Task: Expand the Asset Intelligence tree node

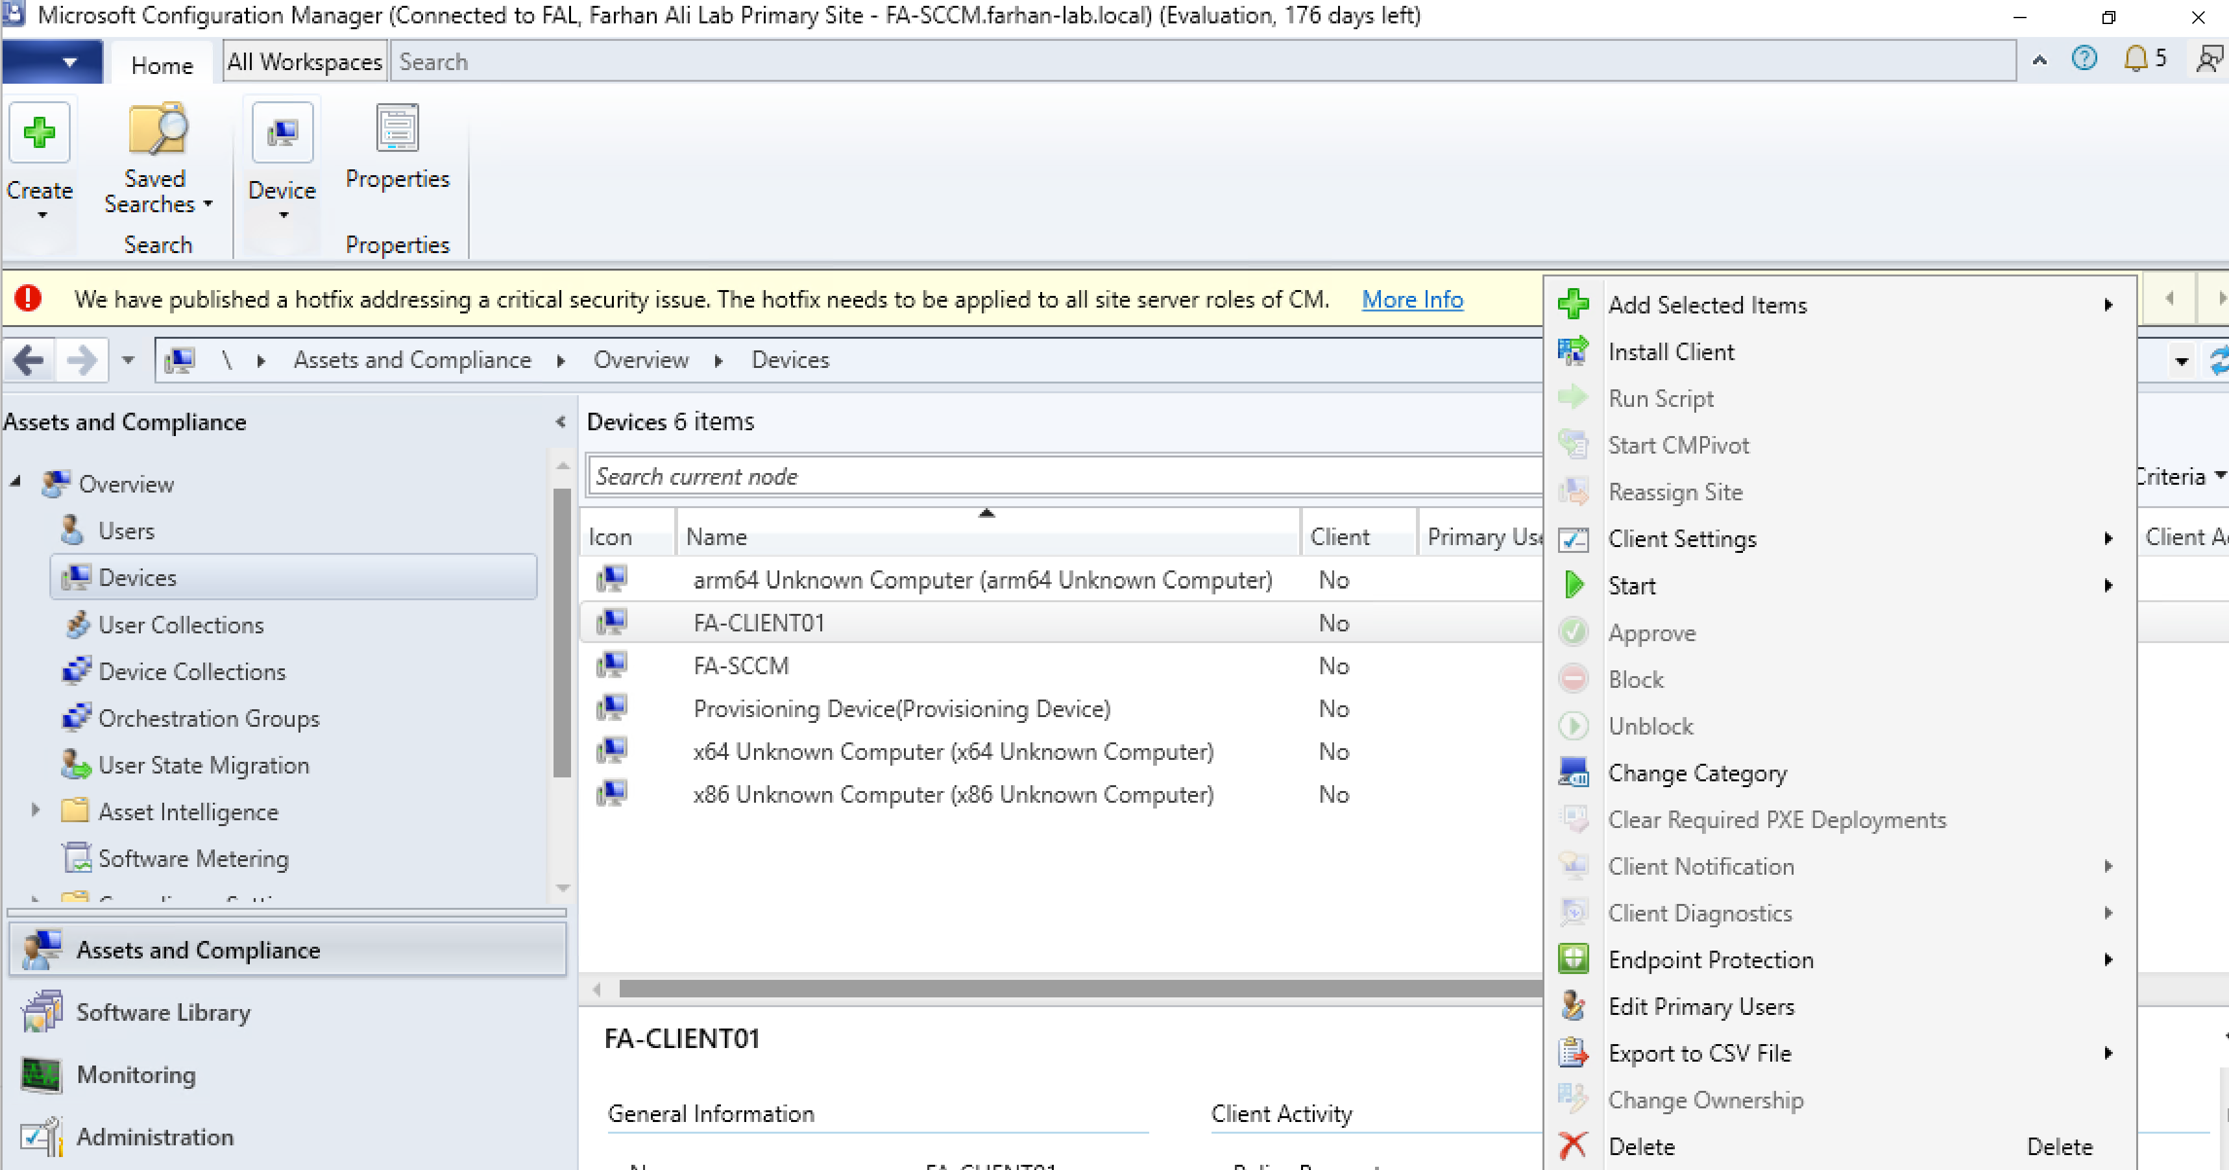Action: (36, 811)
